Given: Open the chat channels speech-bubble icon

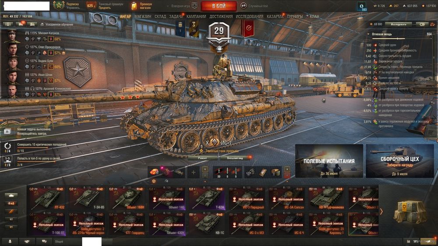Looking at the screenshot, I should point(44,241).
